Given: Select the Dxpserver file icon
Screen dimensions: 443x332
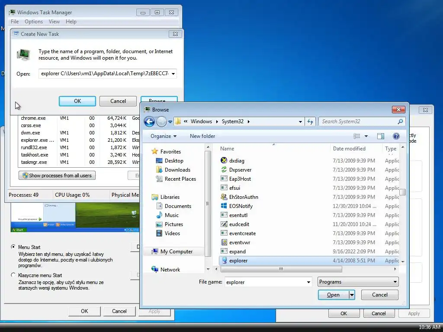Looking at the screenshot, I should 224,169.
